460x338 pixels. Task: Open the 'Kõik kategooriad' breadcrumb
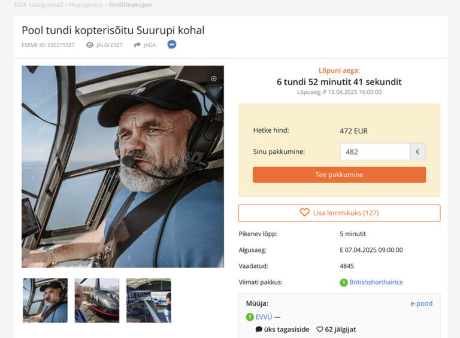pos(38,5)
